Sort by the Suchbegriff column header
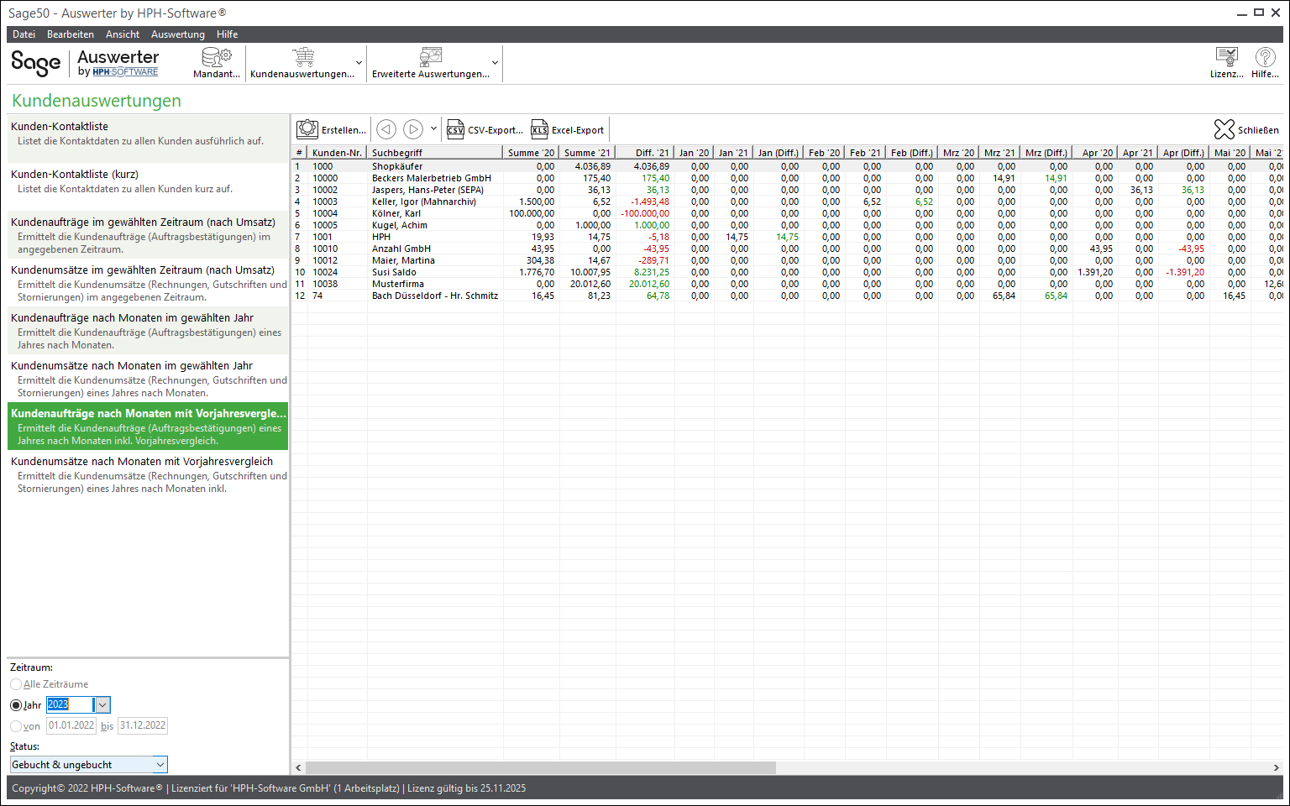 435,153
